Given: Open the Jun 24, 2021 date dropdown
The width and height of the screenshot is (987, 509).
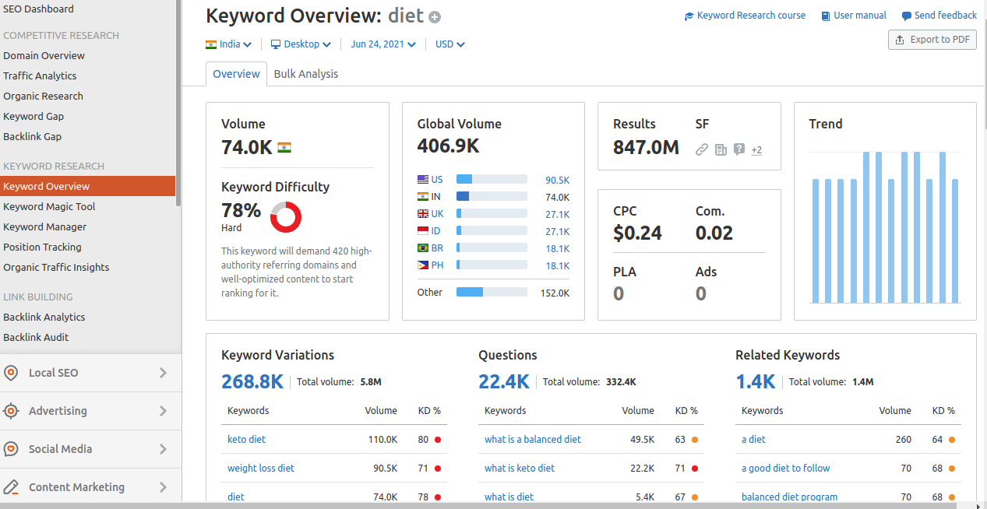Looking at the screenshot, I should pyautogui.click(x=382, y=44).
